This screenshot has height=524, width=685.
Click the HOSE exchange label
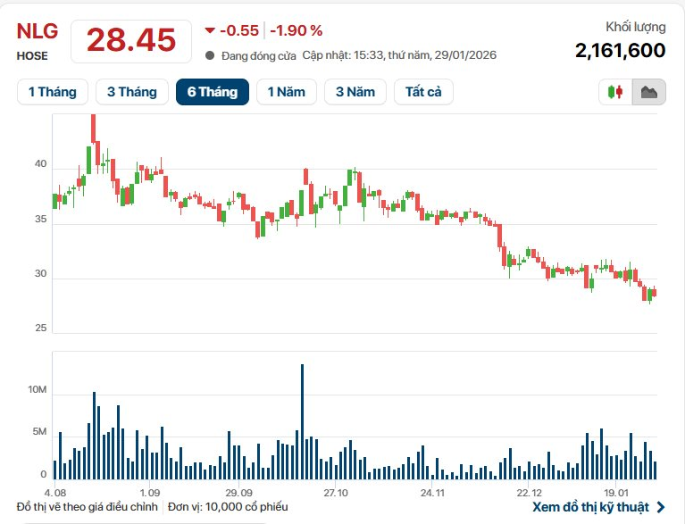pos(32,55)
